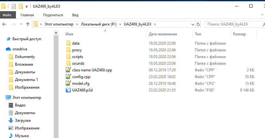This screenshot has width=265, height=138.
Task: Sort by the Имя column header
Action: (x=69, y=34)
